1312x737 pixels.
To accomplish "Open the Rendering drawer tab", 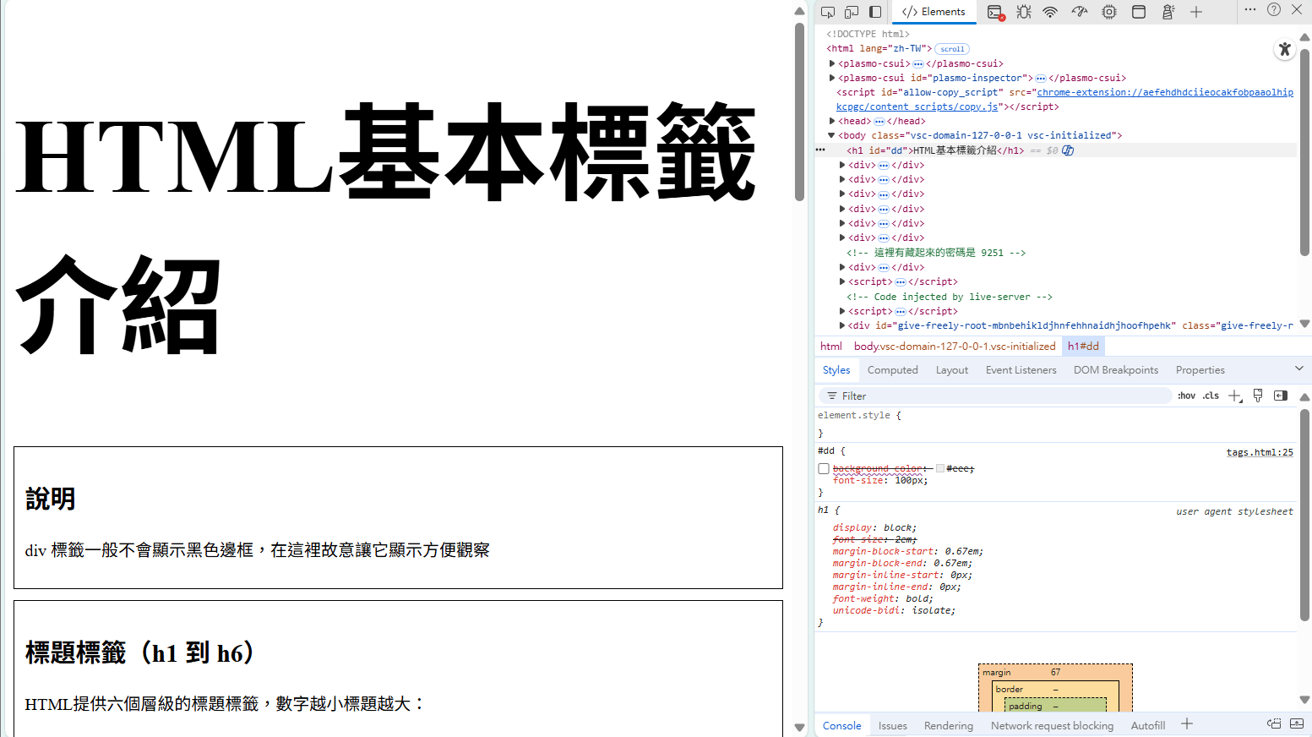I will [949, 725].
